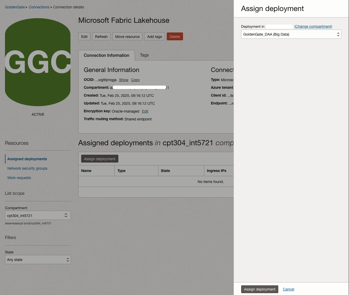Viewport: 349px width, 295px height.
Task: Delete the connection
Action: 175,36
